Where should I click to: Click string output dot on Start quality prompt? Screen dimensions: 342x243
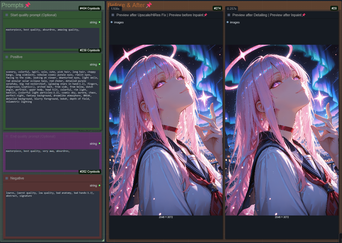pos(99,22)
